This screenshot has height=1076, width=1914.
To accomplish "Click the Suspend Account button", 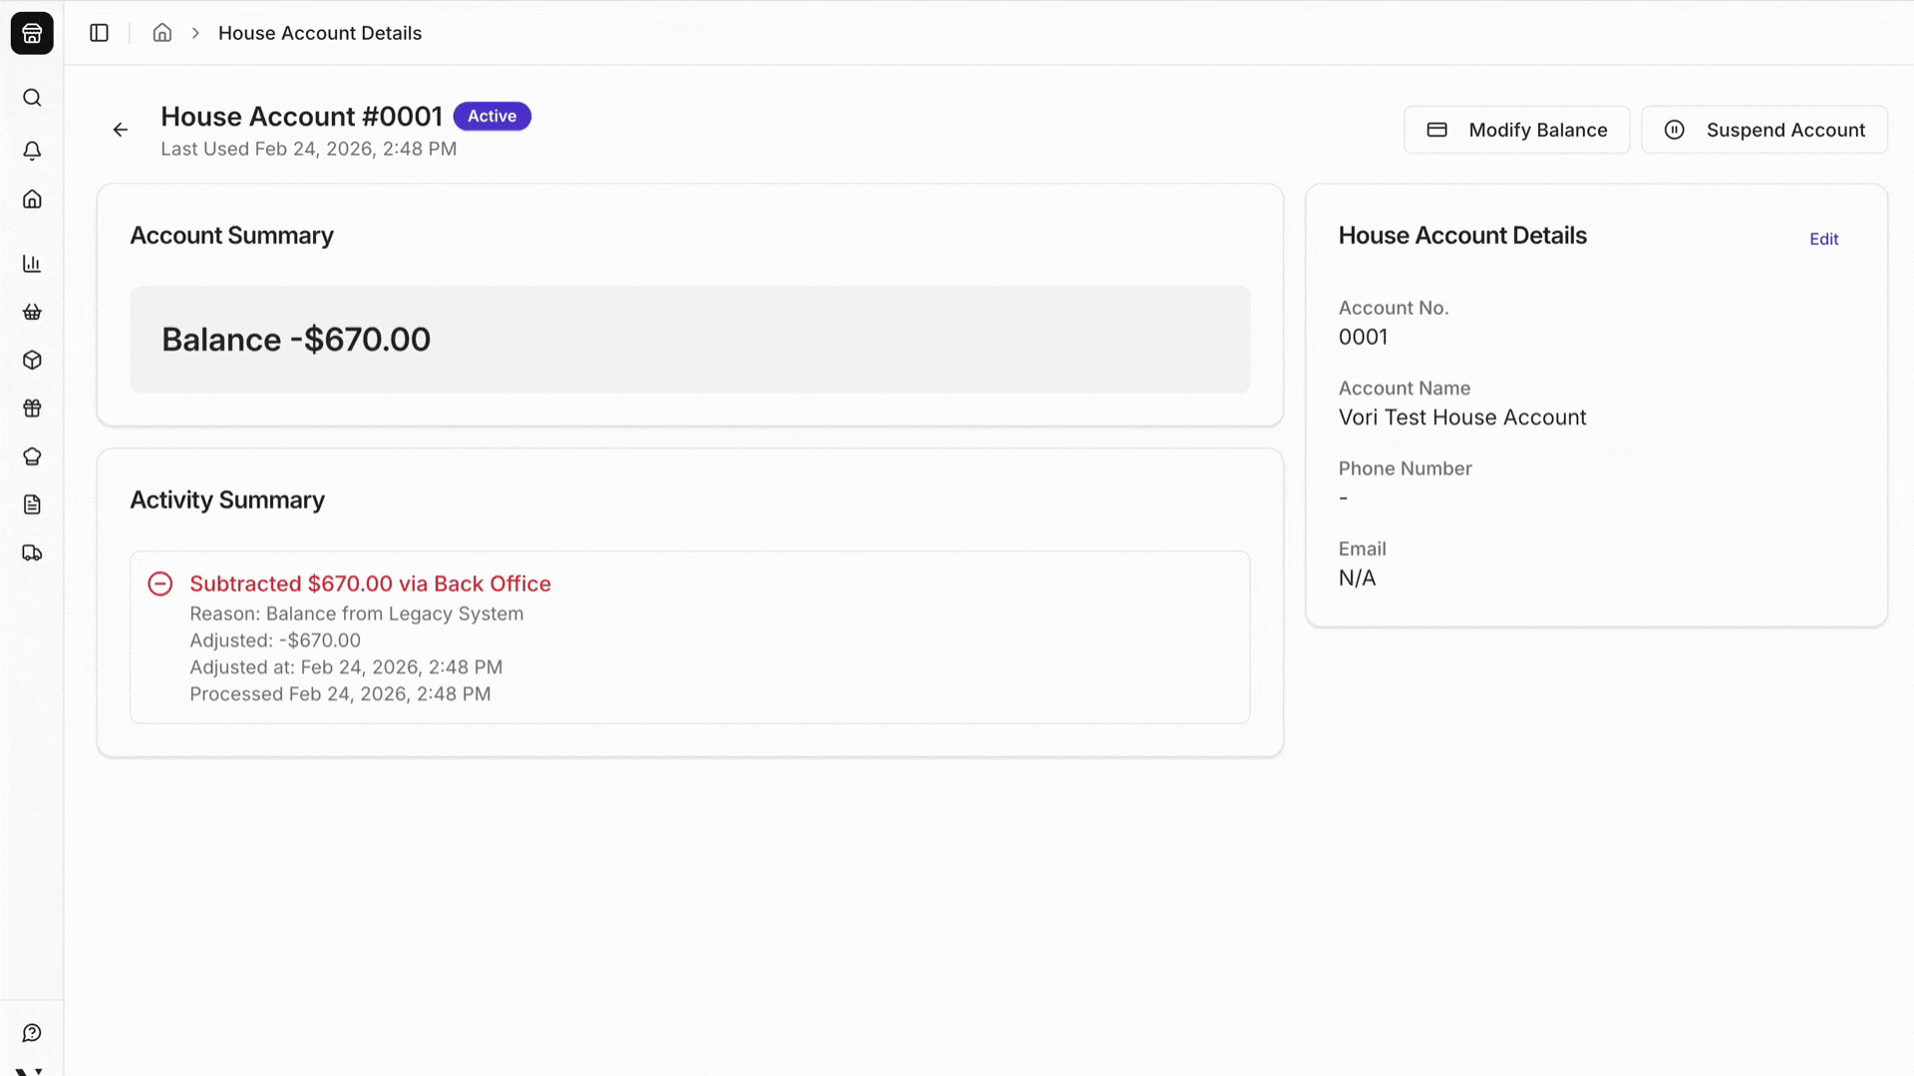I will point(1763,130).
